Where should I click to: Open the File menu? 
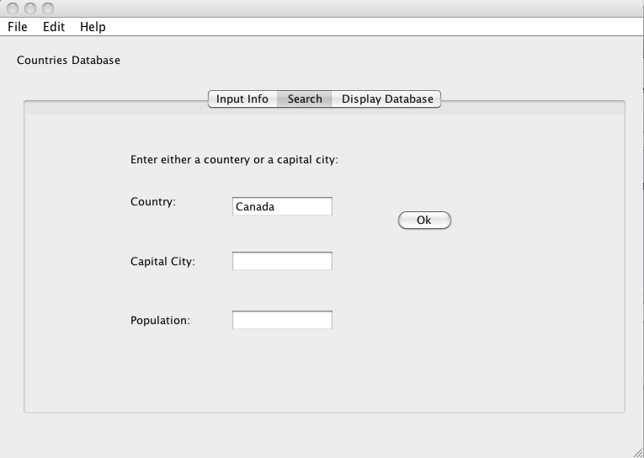[18, 27]
